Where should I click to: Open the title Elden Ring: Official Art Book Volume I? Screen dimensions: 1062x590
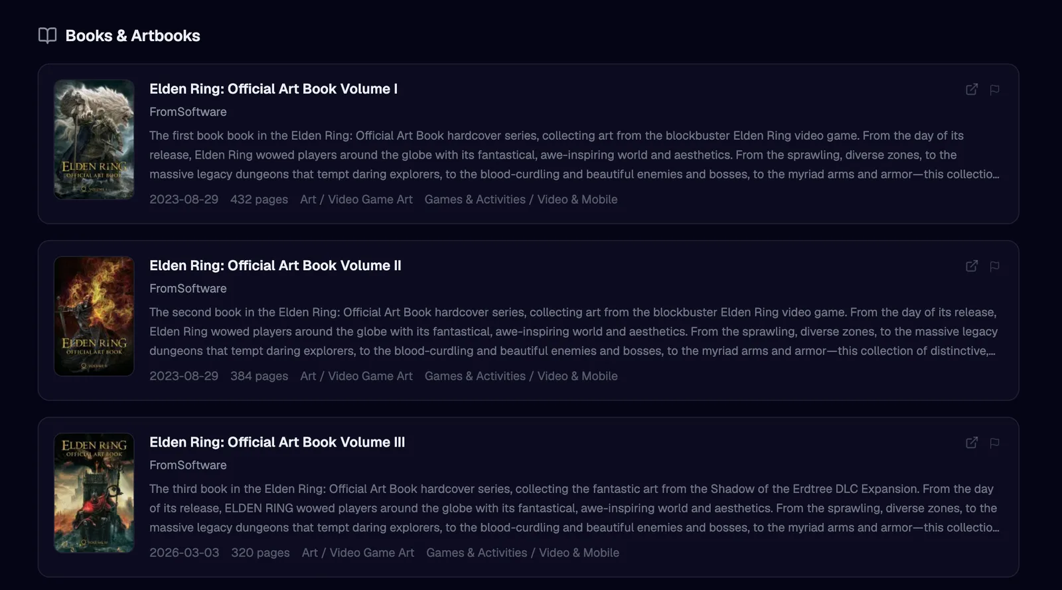click(273, 89)
